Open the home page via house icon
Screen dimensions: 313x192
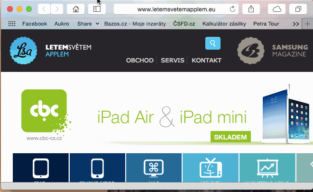tap(76, 9)
